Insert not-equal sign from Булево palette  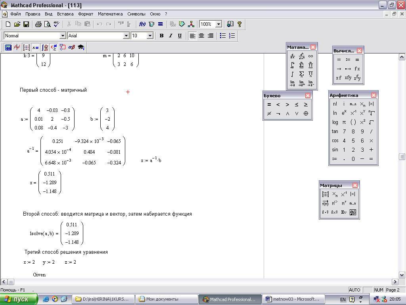point(269,114)
